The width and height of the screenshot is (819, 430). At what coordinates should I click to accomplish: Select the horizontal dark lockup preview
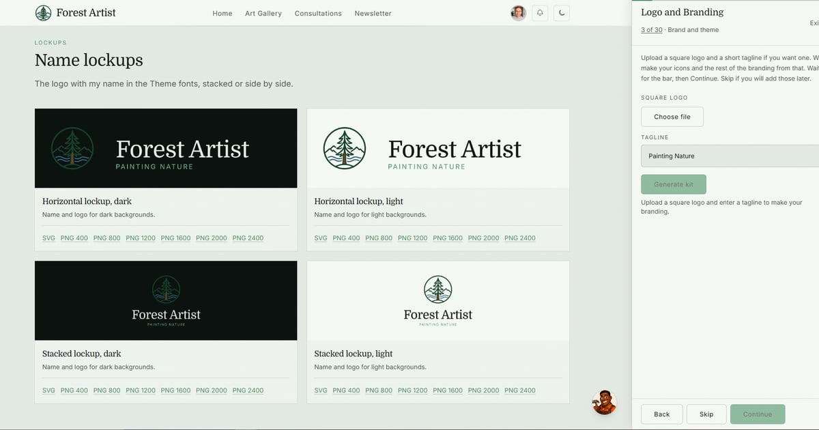click(166, 148)
